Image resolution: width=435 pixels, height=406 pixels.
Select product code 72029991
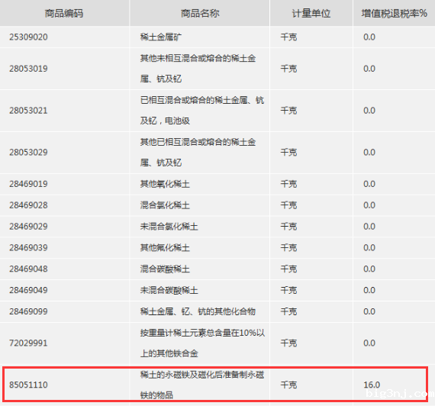click(28, 343)
